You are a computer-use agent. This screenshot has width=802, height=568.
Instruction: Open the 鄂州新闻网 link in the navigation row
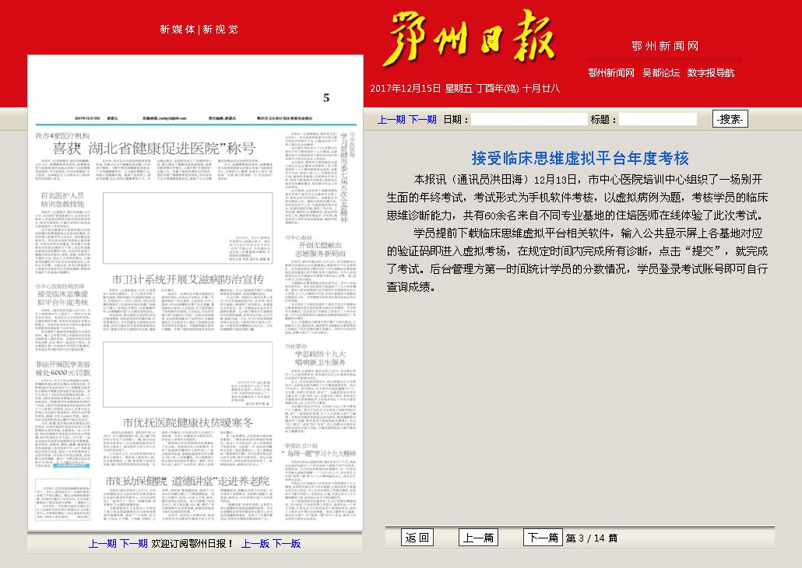(x=611, y=73)
